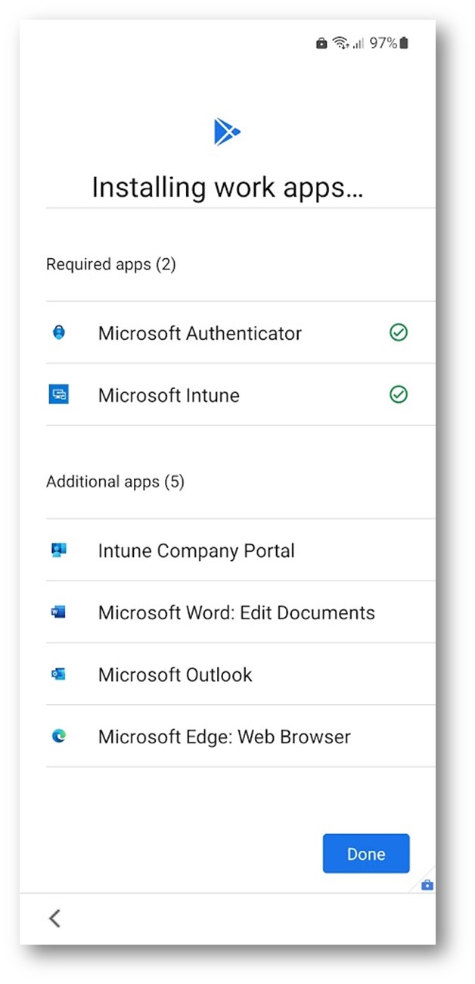This screenshot has width=475, height=984.
Task: Tap the Microsoft Edge: Web Browser label
Action: (x=225, y=736)
